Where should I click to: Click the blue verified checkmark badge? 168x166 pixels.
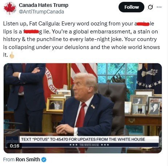pyautogui.click(x=44, y=159)
